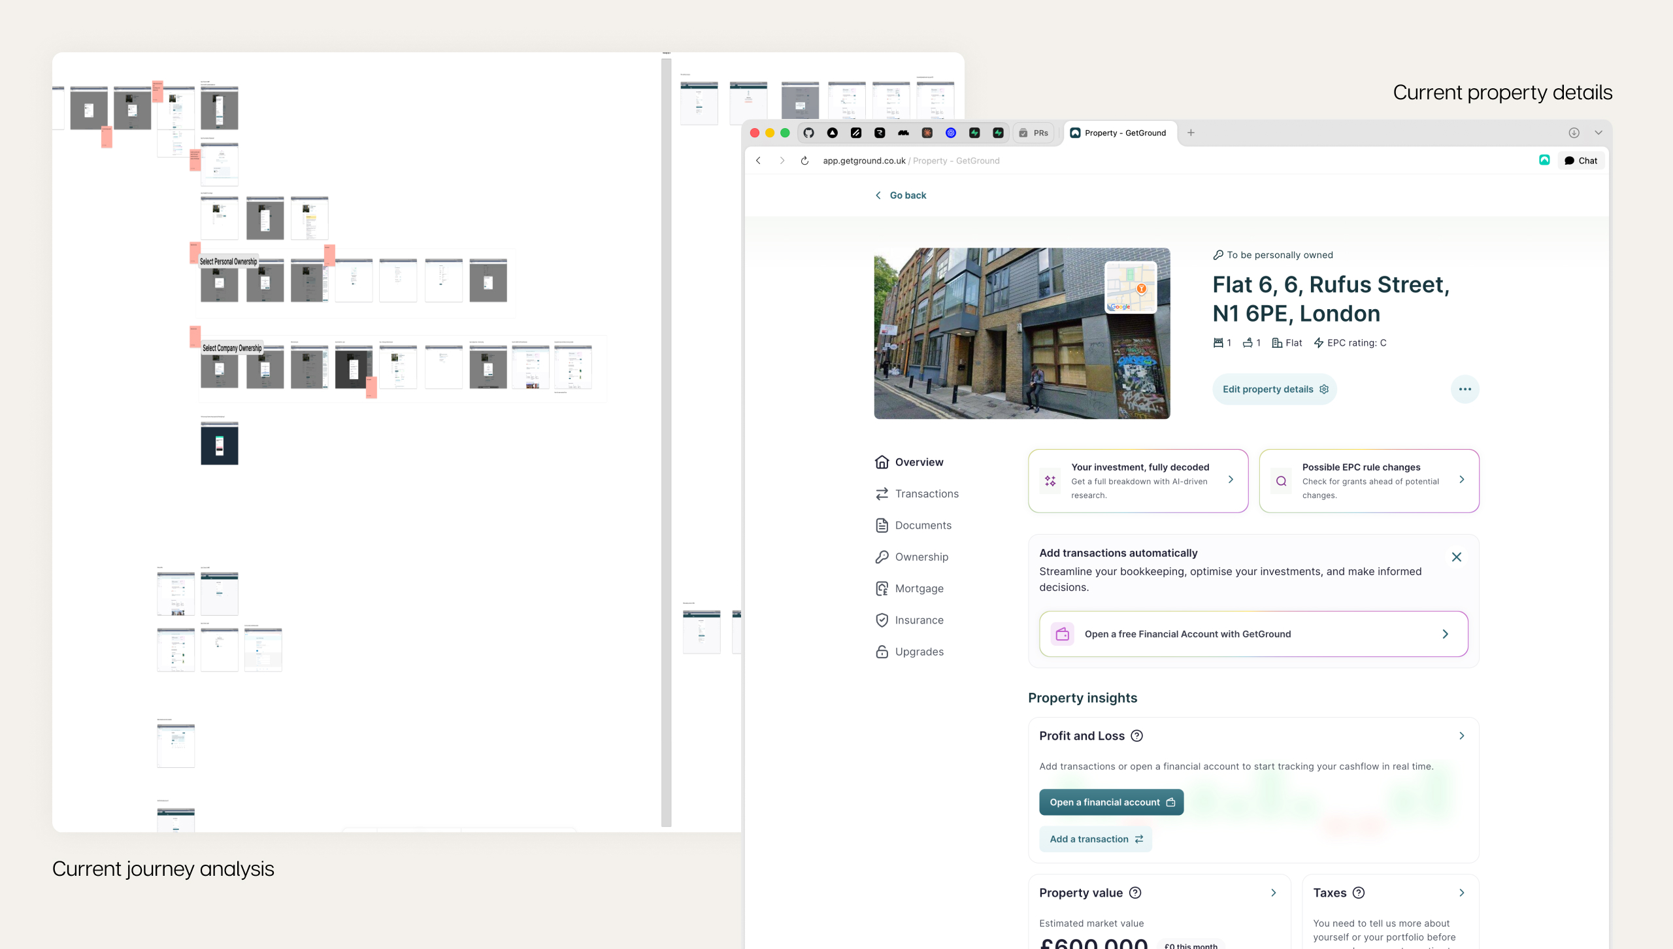Image resolution: width=1673 pixels, height=949 pixels.
Task: Open Possible EPC rule changes arrow
Action: pos(1461,480)
